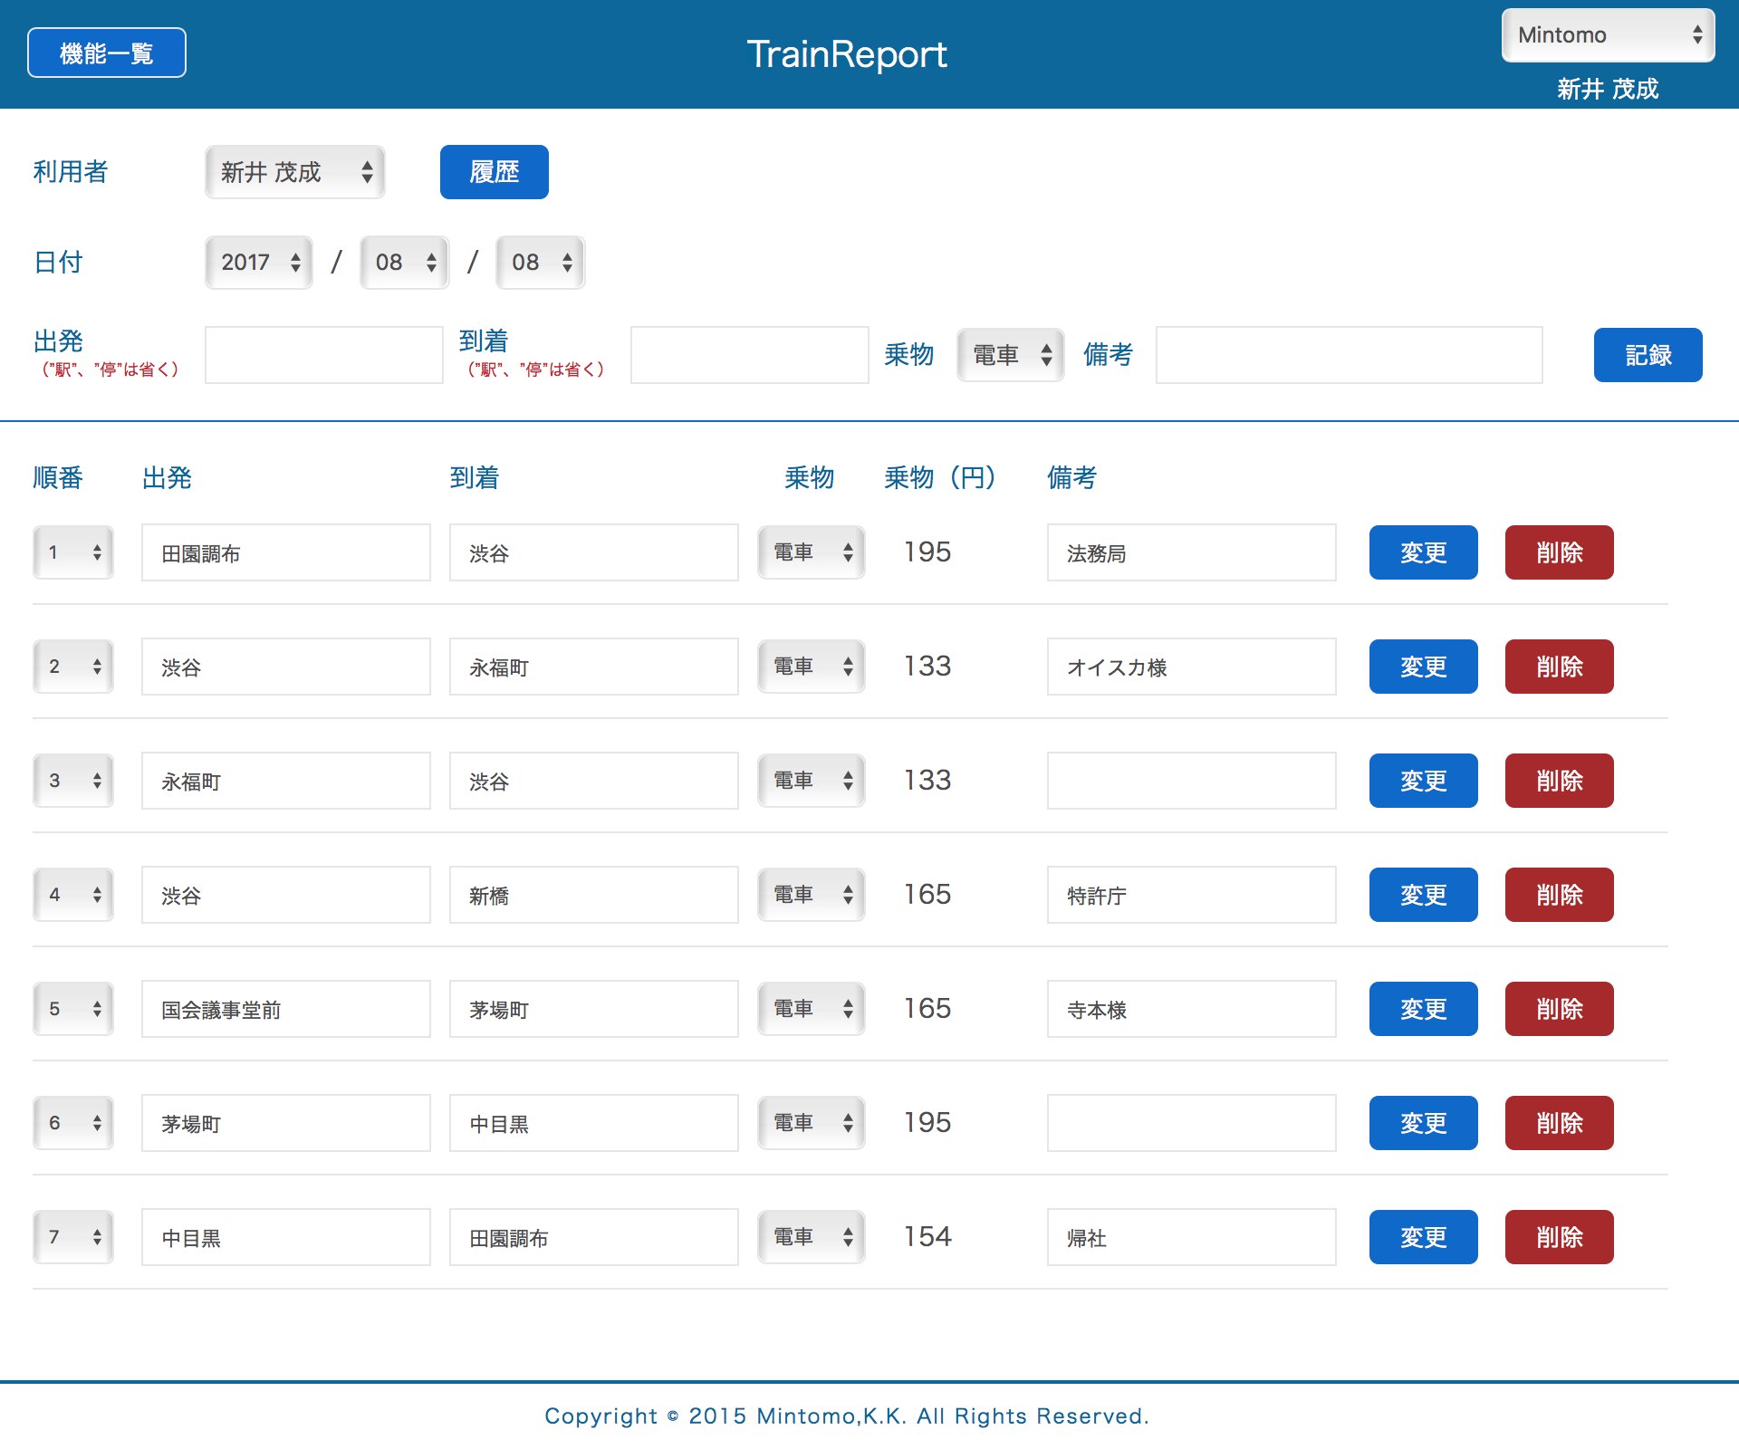Open the 利用者 user dropdown showing 新井 茂成

click(294, 172)
